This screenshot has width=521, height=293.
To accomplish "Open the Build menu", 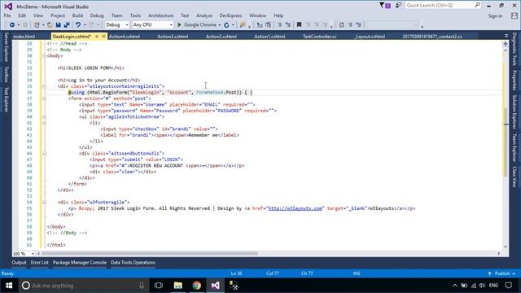I will click(77, 15).
